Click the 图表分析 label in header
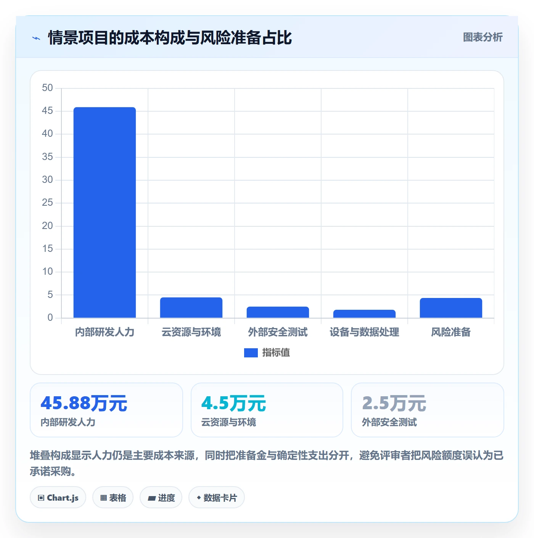534x538 pixels. [x=483, y=37]
